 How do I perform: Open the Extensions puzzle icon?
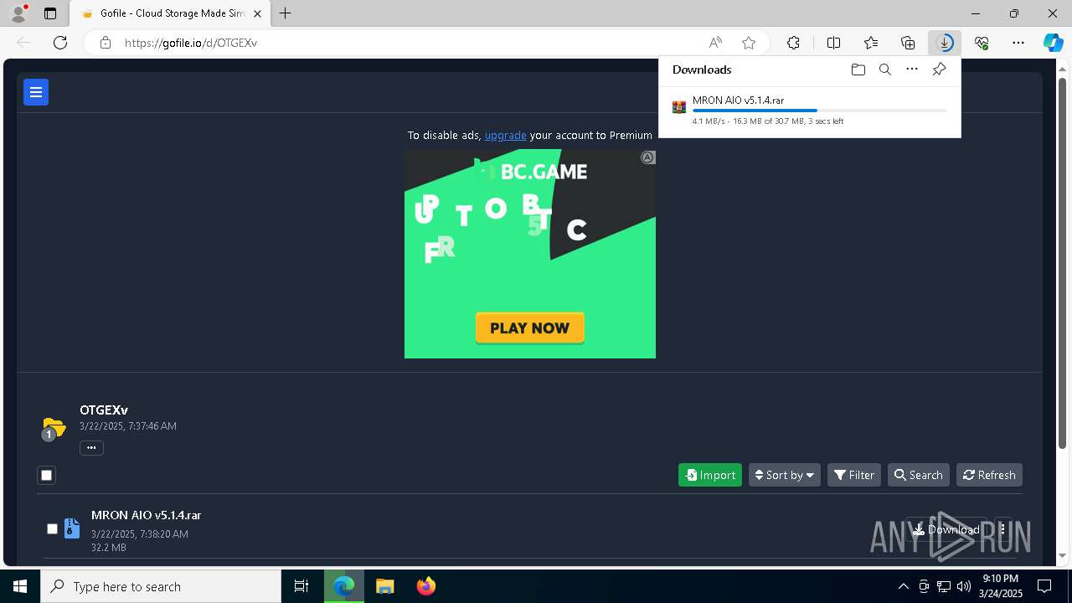pos(793,43)
